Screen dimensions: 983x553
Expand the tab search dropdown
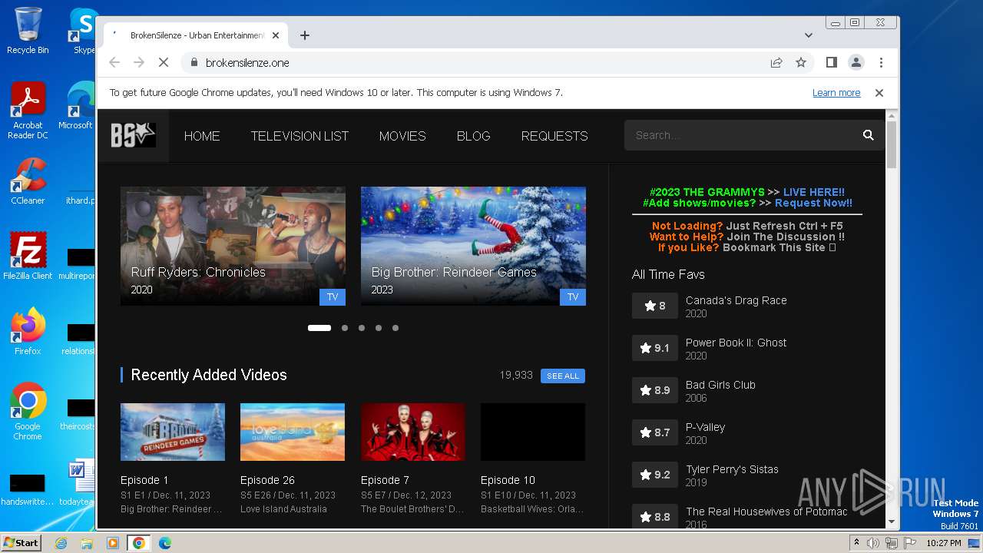pyautogui.click(x=809, y=35)
